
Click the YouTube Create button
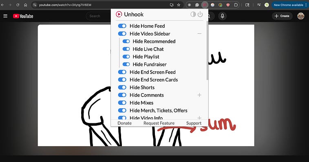pyautogui.click(x=282, y=16)
